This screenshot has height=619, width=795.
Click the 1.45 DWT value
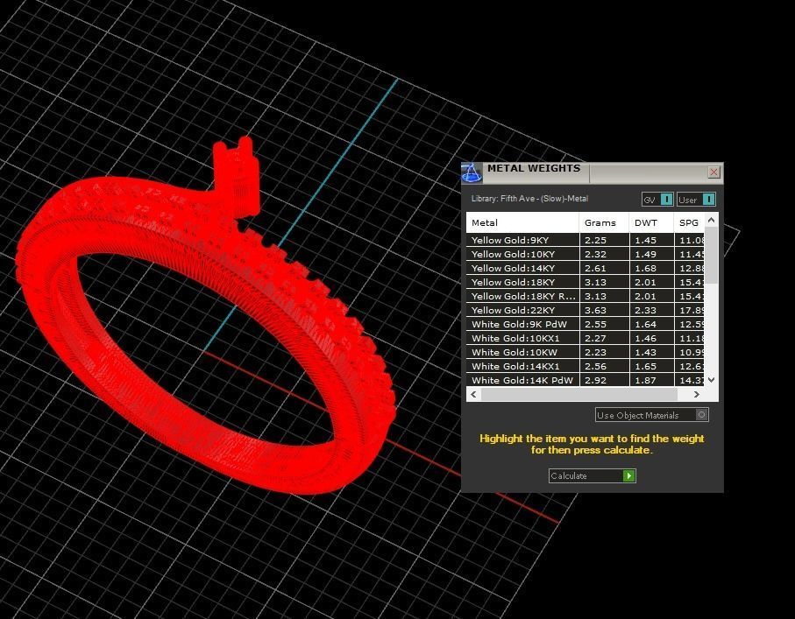point(645,240)
